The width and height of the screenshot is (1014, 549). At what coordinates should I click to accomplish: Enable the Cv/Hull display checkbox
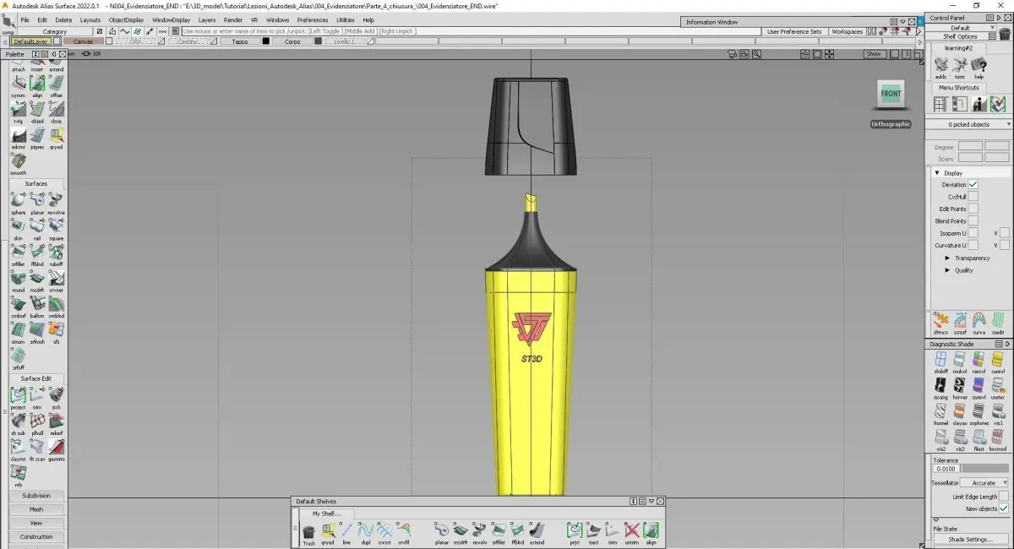[x=973, y=197]
